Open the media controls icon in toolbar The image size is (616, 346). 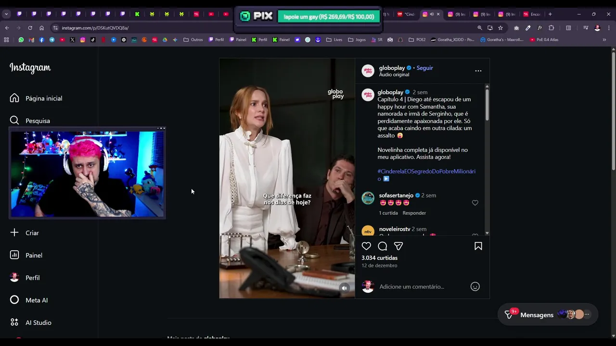tap(586, 28)
